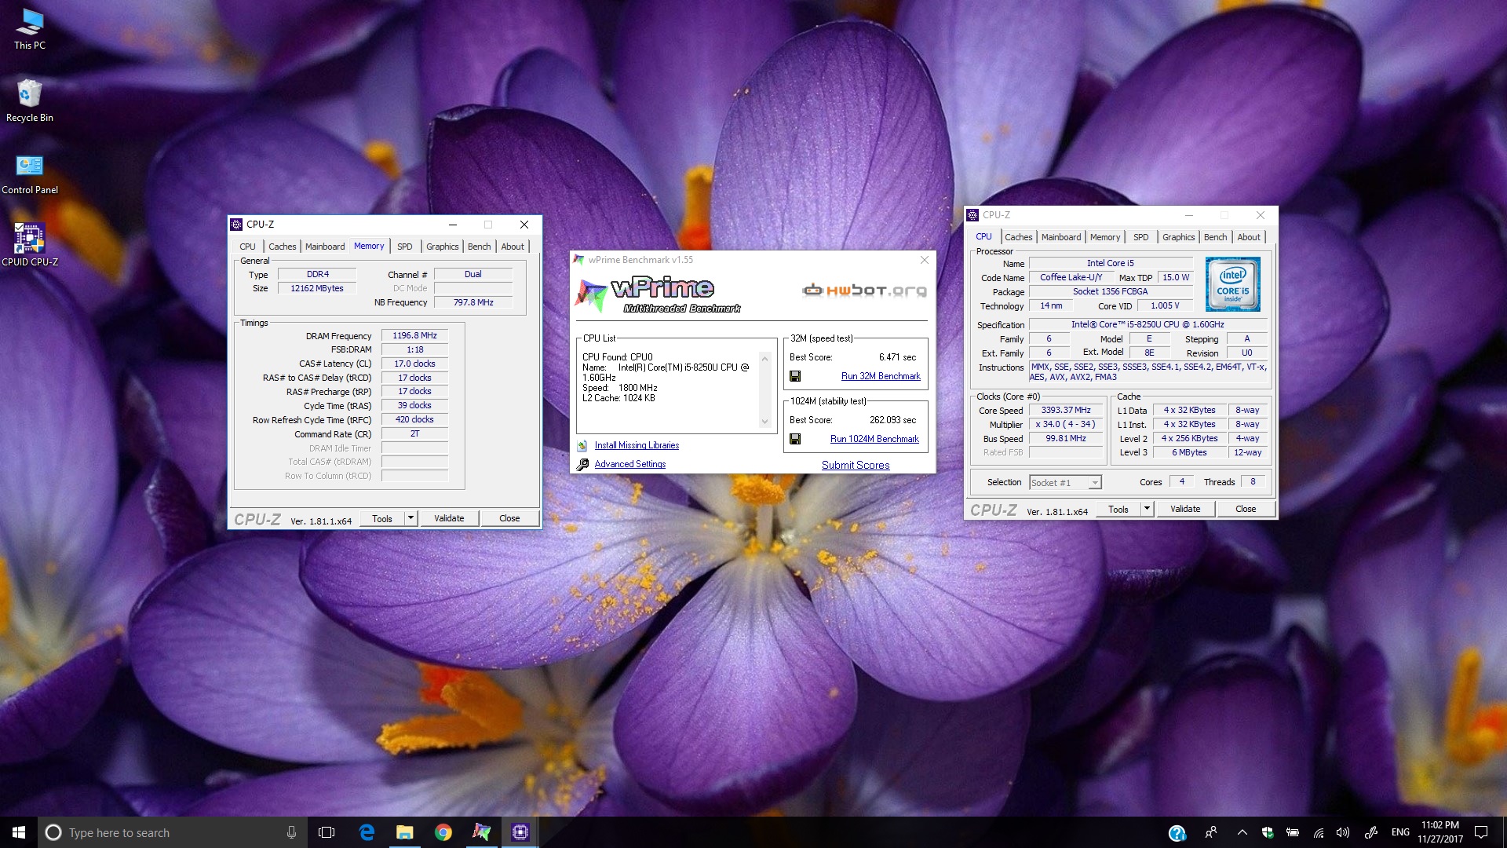Expand Tools dropdown arrow in right CPU-Z
1507x848 pixels.
click(x=1147, y=509)
